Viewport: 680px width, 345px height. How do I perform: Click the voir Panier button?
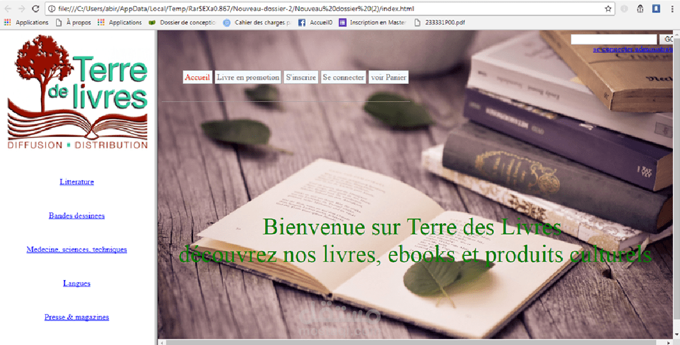(x=388, y=77)
